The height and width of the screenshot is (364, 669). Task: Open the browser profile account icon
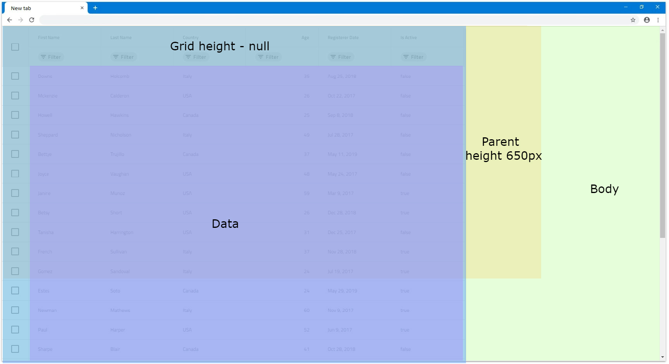pos(647,20)
